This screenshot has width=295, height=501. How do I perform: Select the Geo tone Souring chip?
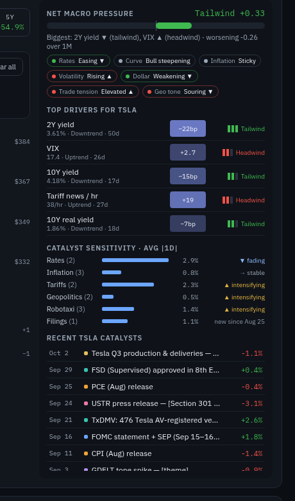[180, 92]
